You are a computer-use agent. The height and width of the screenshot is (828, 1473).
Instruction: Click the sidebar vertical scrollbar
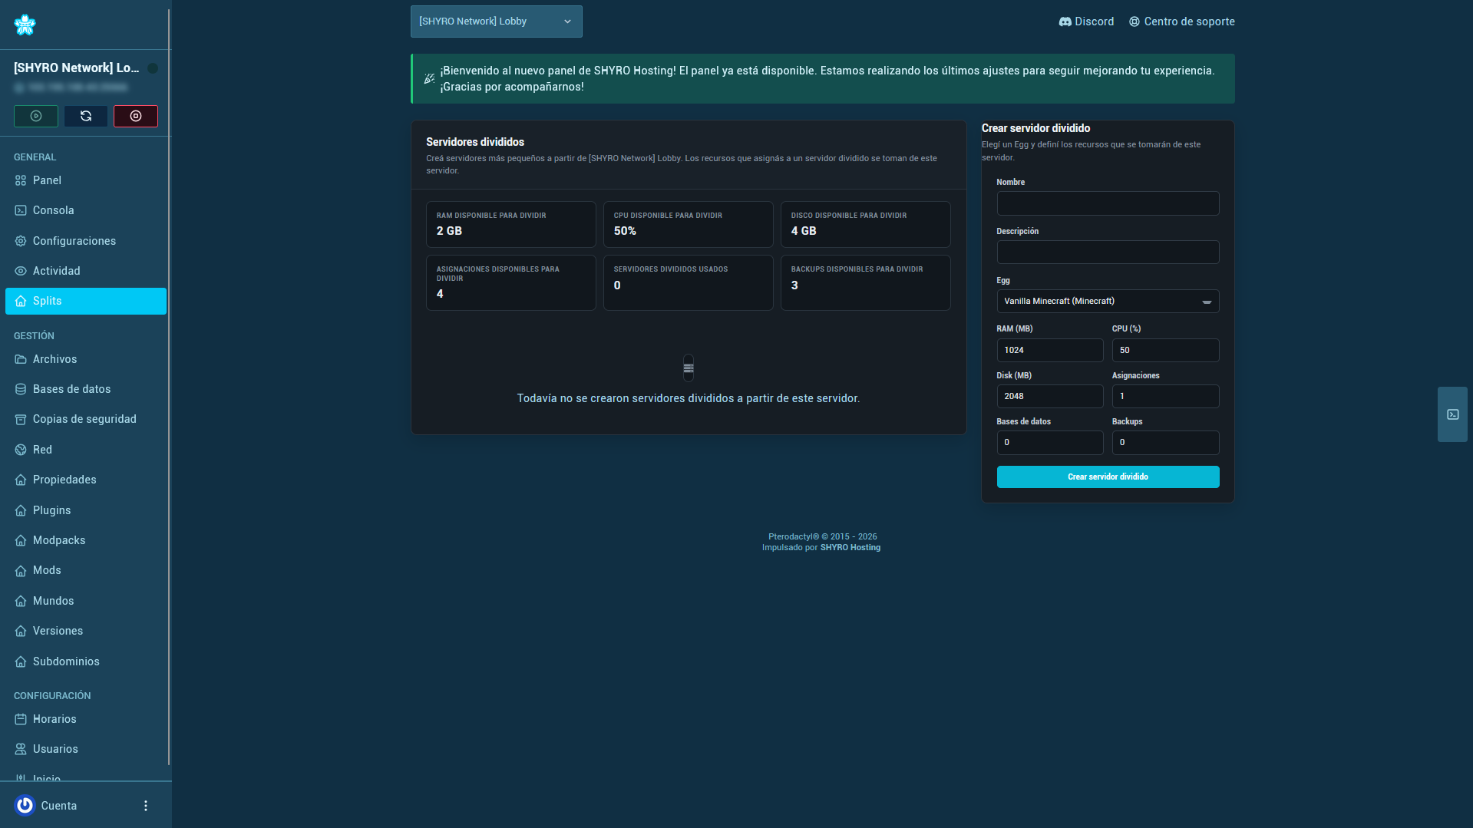click(x=169, y=387)
